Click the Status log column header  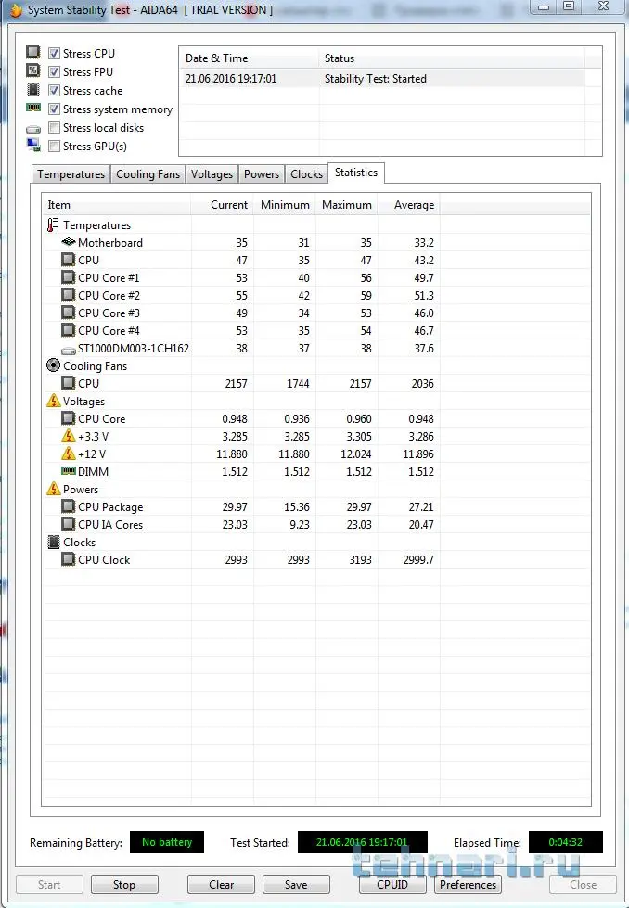coord(451,58)
